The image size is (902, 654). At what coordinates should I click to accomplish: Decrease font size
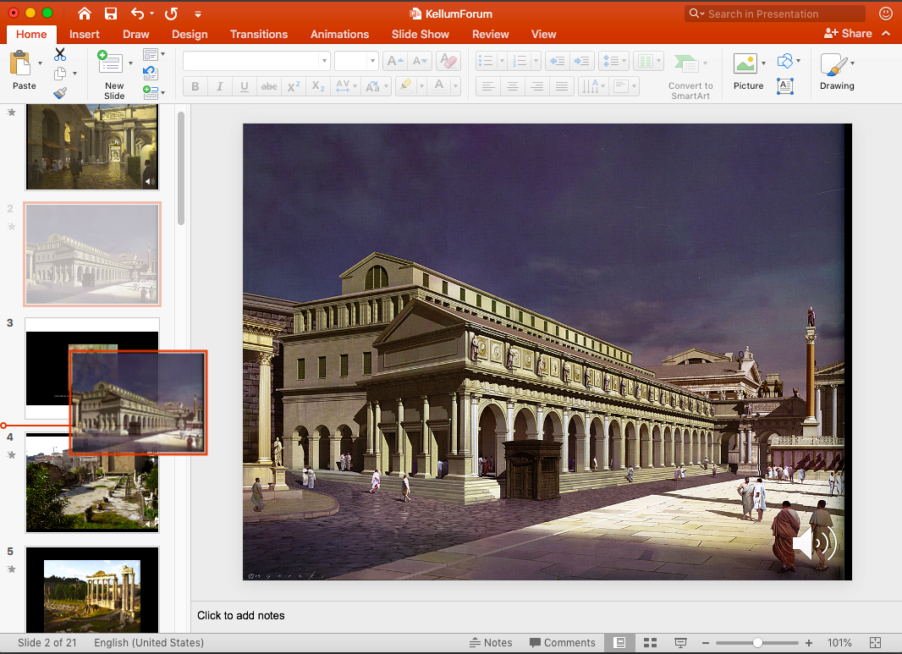pyautogui.click(x=420, y=60)
